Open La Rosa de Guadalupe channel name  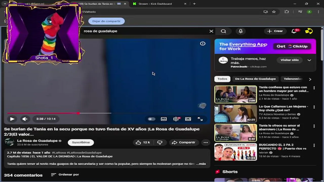pos(37,141)
